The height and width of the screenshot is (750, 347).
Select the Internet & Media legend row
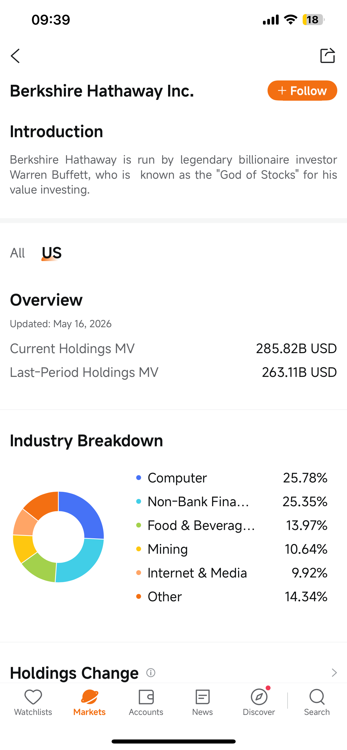(232, 573)
